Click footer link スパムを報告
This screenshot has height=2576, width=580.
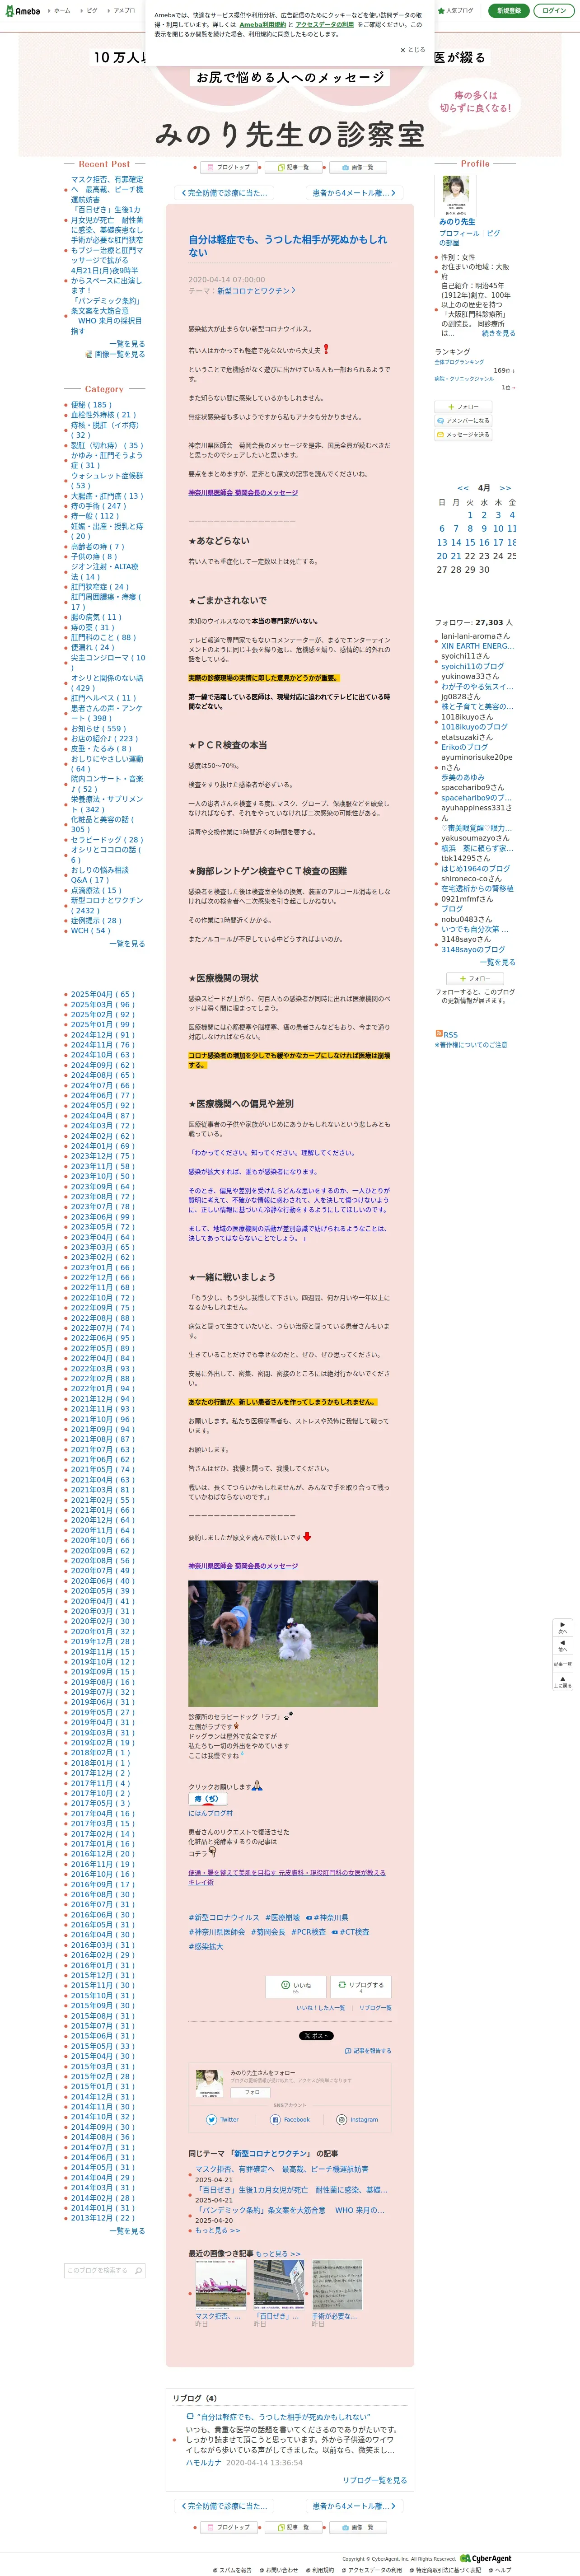pos(232,2569)
